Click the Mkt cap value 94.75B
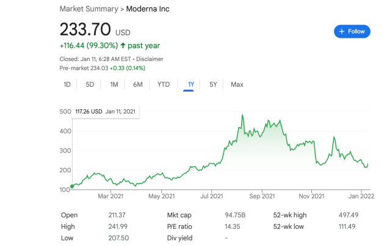 [x=235, y=215]
